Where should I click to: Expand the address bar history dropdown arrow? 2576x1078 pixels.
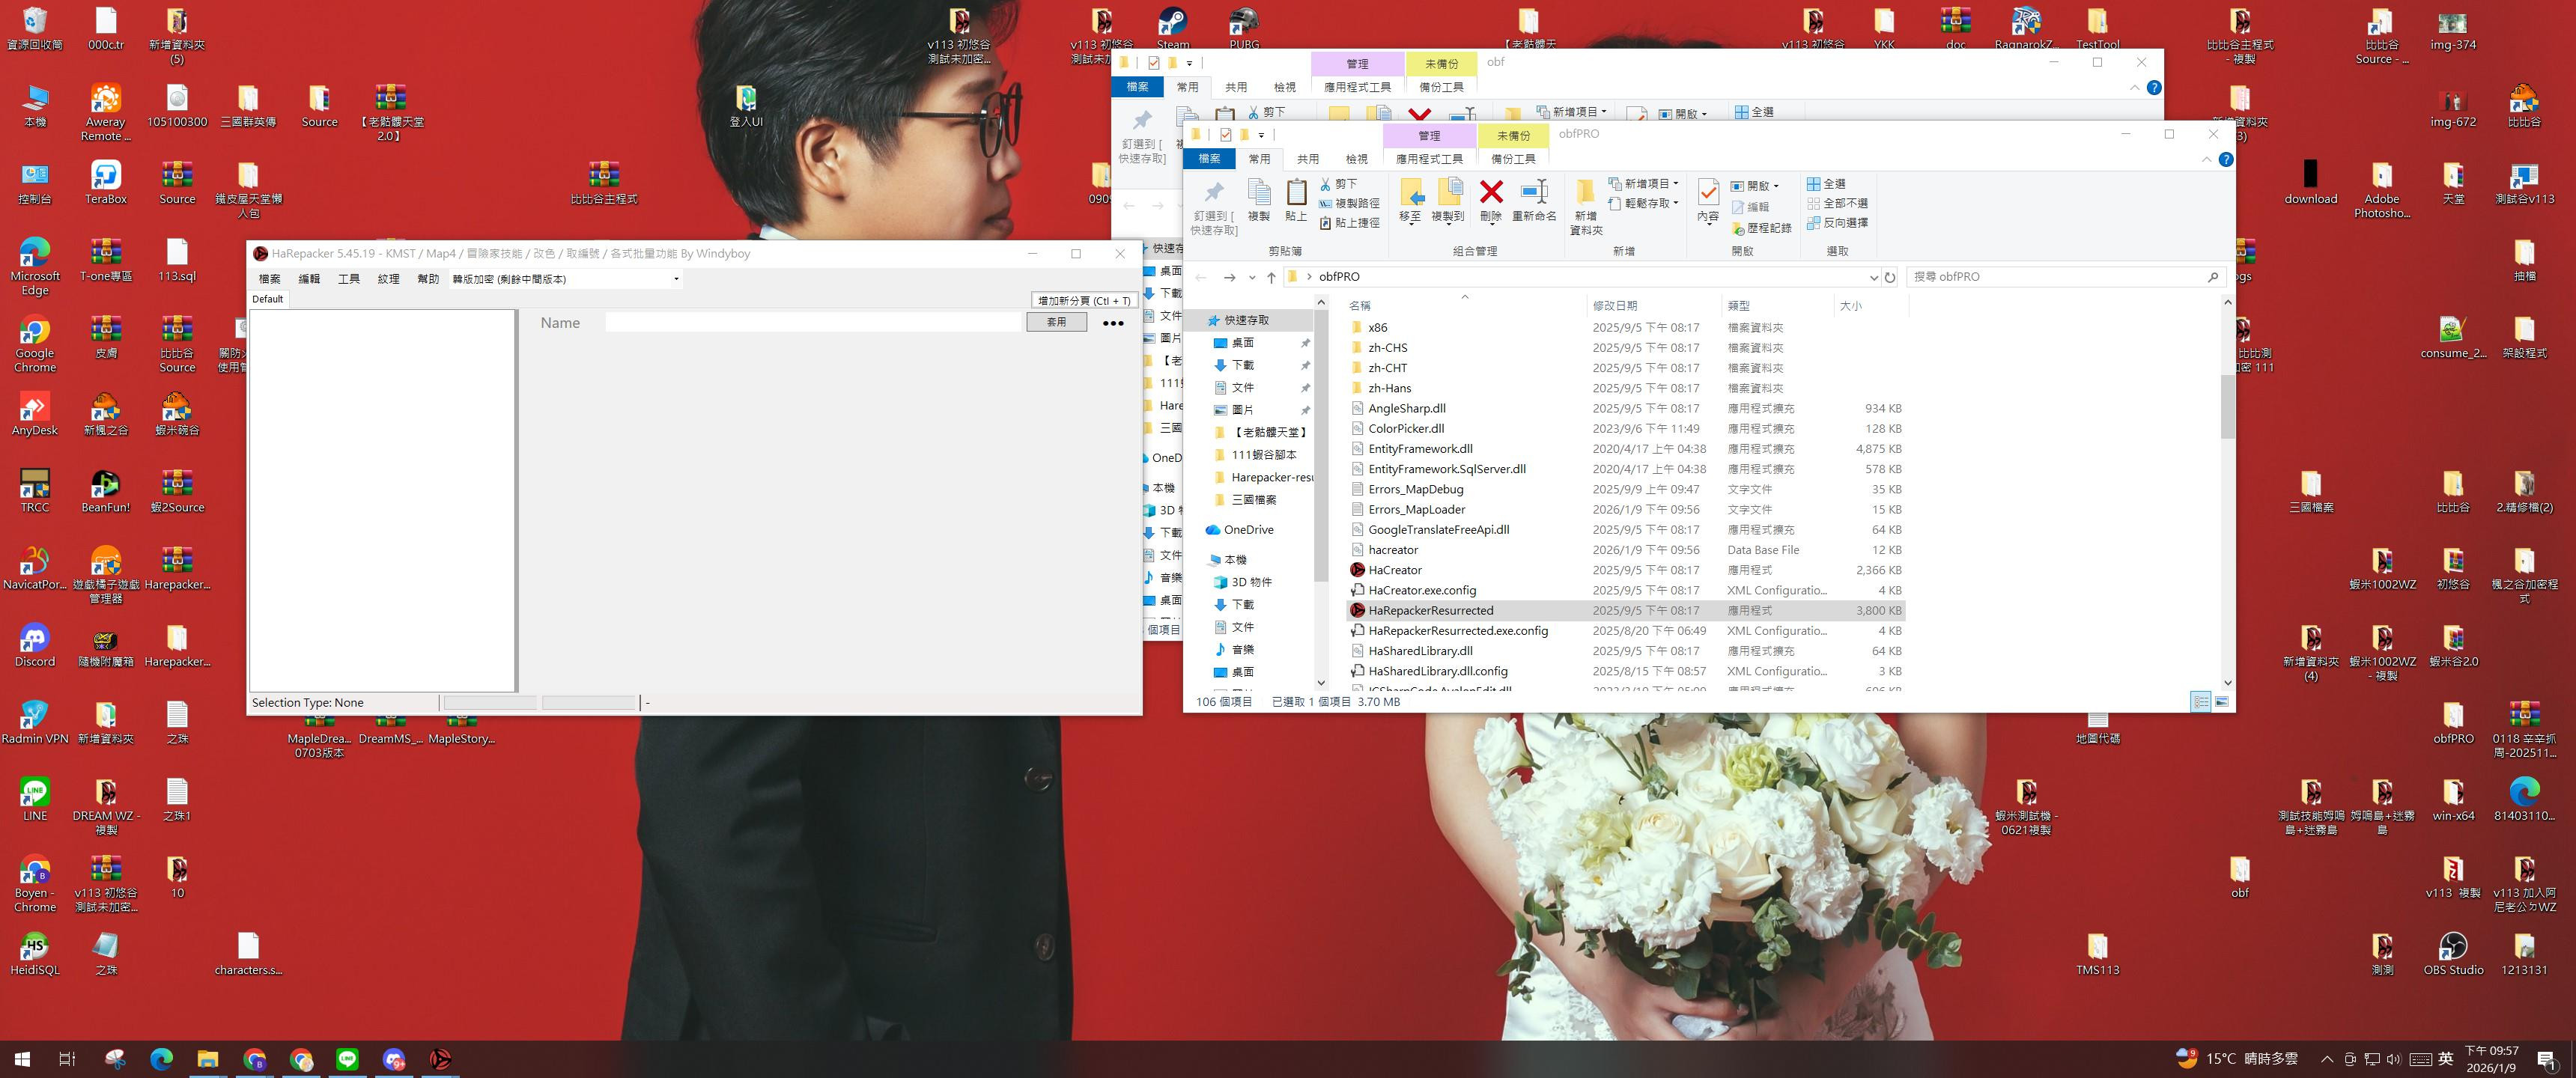[x=1873, y=277]
